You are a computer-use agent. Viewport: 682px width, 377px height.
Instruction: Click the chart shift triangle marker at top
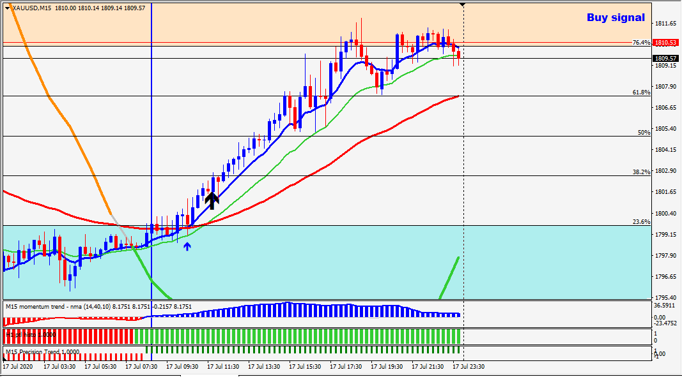click(463, 4)
